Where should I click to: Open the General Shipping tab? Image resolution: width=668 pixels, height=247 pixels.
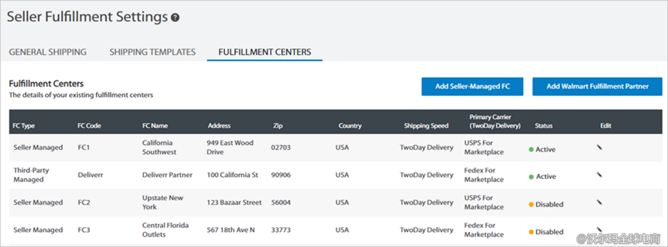coord(48,52)
